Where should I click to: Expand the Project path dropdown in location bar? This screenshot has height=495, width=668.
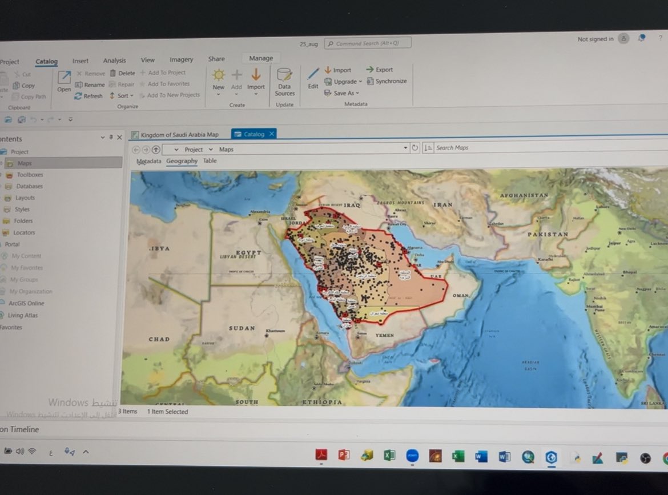point(211,150)
